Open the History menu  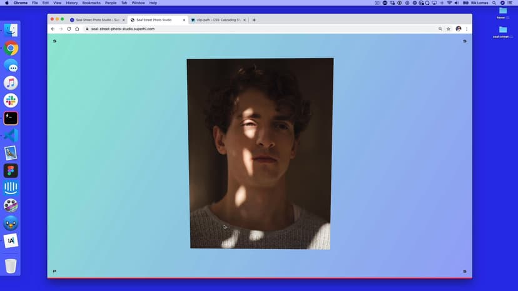(x=72, y=3)
